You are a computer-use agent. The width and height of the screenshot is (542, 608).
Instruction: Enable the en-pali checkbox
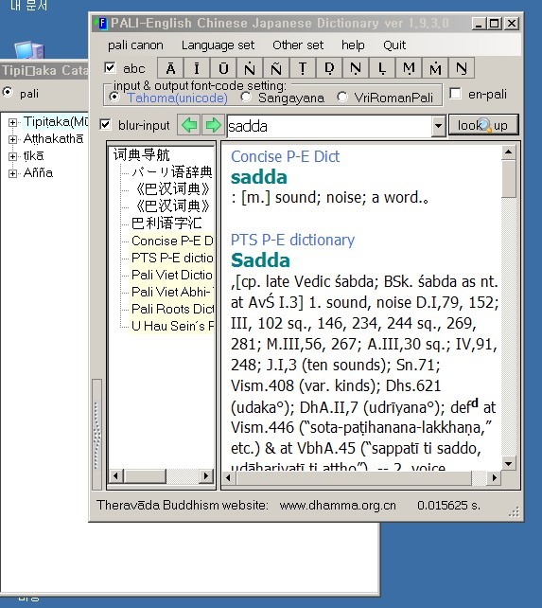coord(455,94)
